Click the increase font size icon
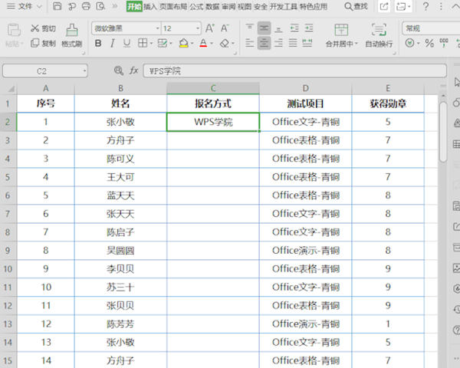The height and width of the screenshot is (368, 460). pyautogui.click(x=211, y=28)
